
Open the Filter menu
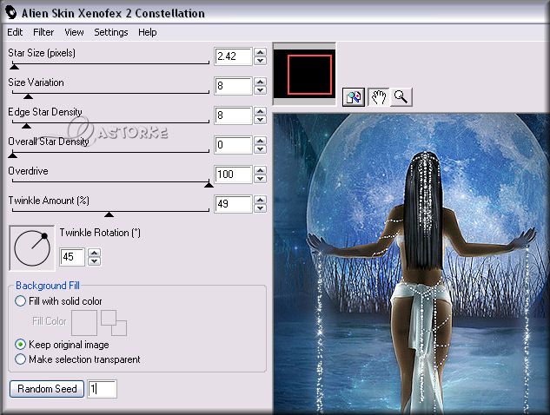click(x=43, y=32)
